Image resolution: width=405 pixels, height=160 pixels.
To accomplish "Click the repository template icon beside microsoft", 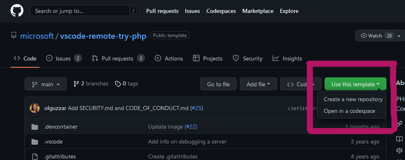I will 14,35.
